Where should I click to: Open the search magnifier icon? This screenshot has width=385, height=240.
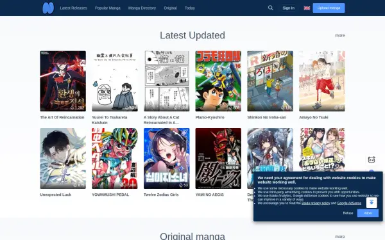click(271, 8)
